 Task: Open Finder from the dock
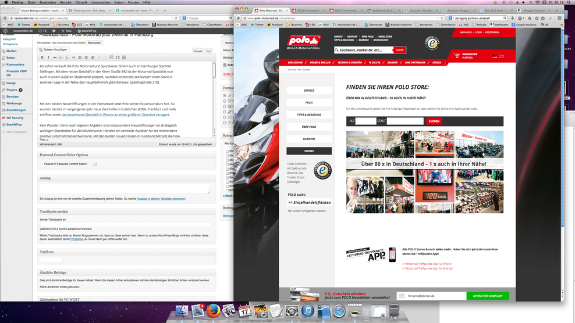pyautogui.click(x=182, y=311)
